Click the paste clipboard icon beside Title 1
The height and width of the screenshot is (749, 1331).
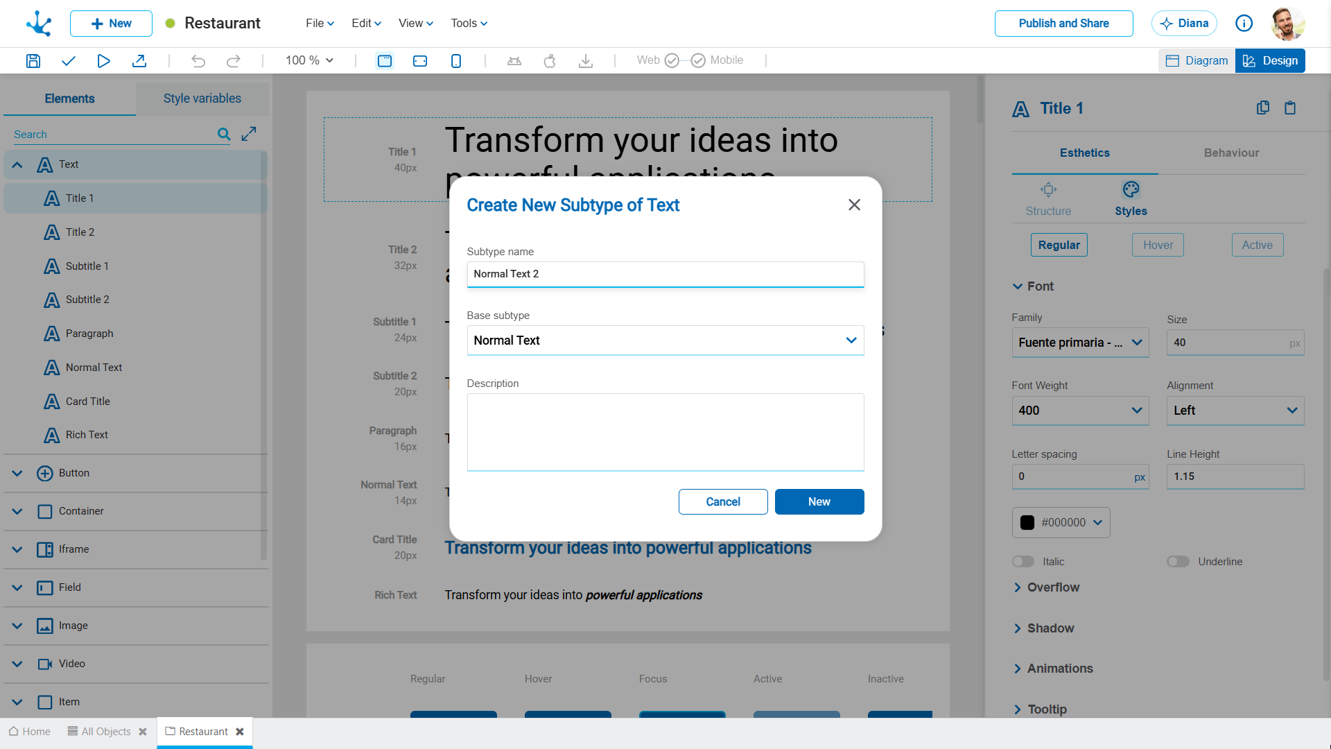pos(1290,107)
